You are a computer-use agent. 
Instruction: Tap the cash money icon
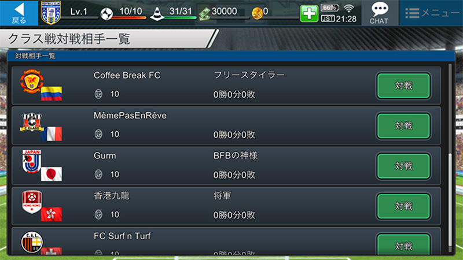click(x=204, y=14)
